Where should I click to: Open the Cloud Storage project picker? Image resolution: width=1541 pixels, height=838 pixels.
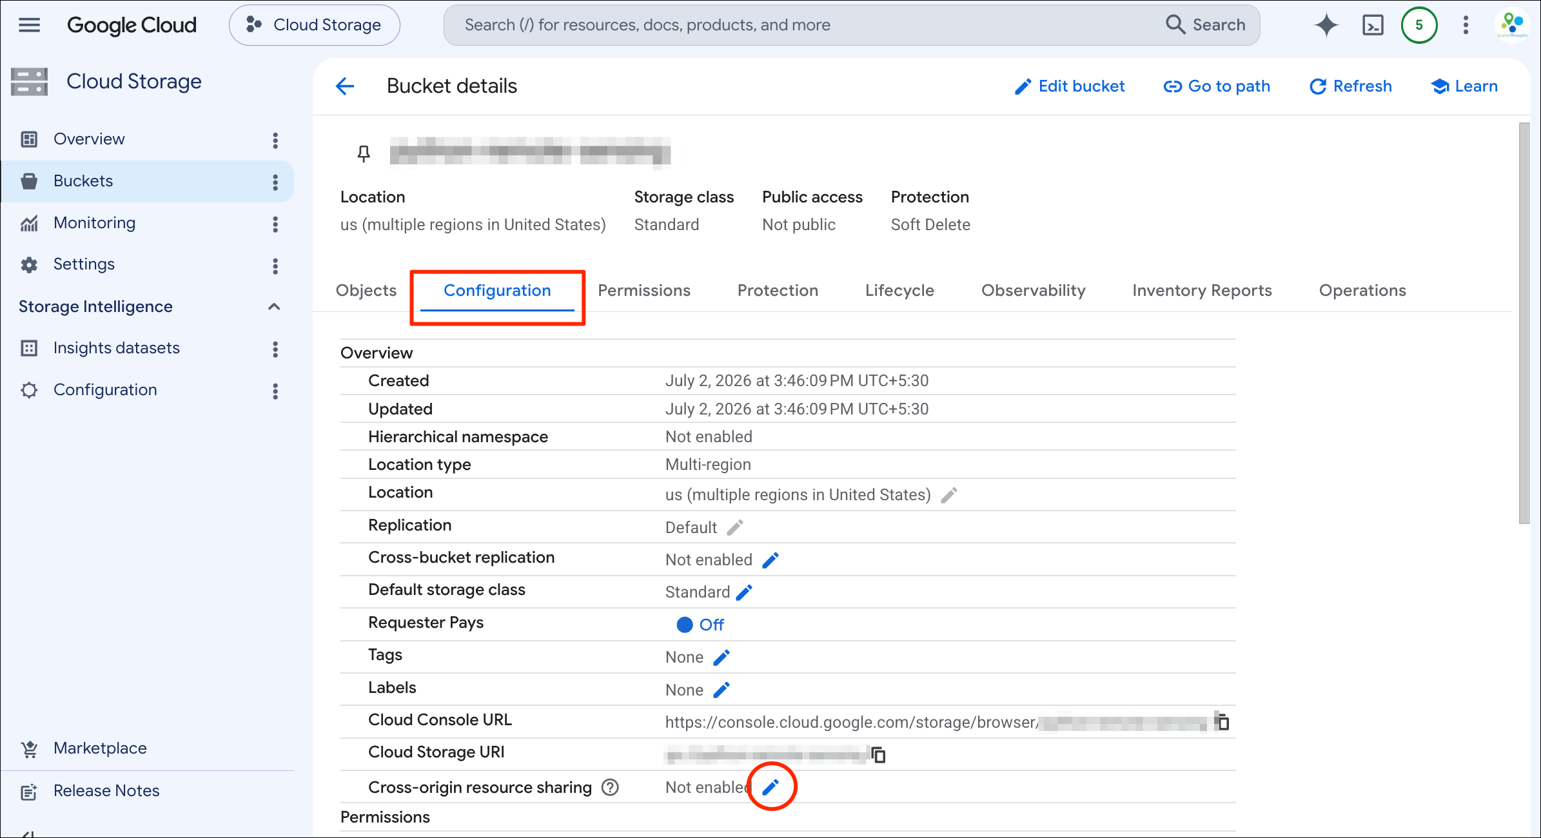[315, 25]
